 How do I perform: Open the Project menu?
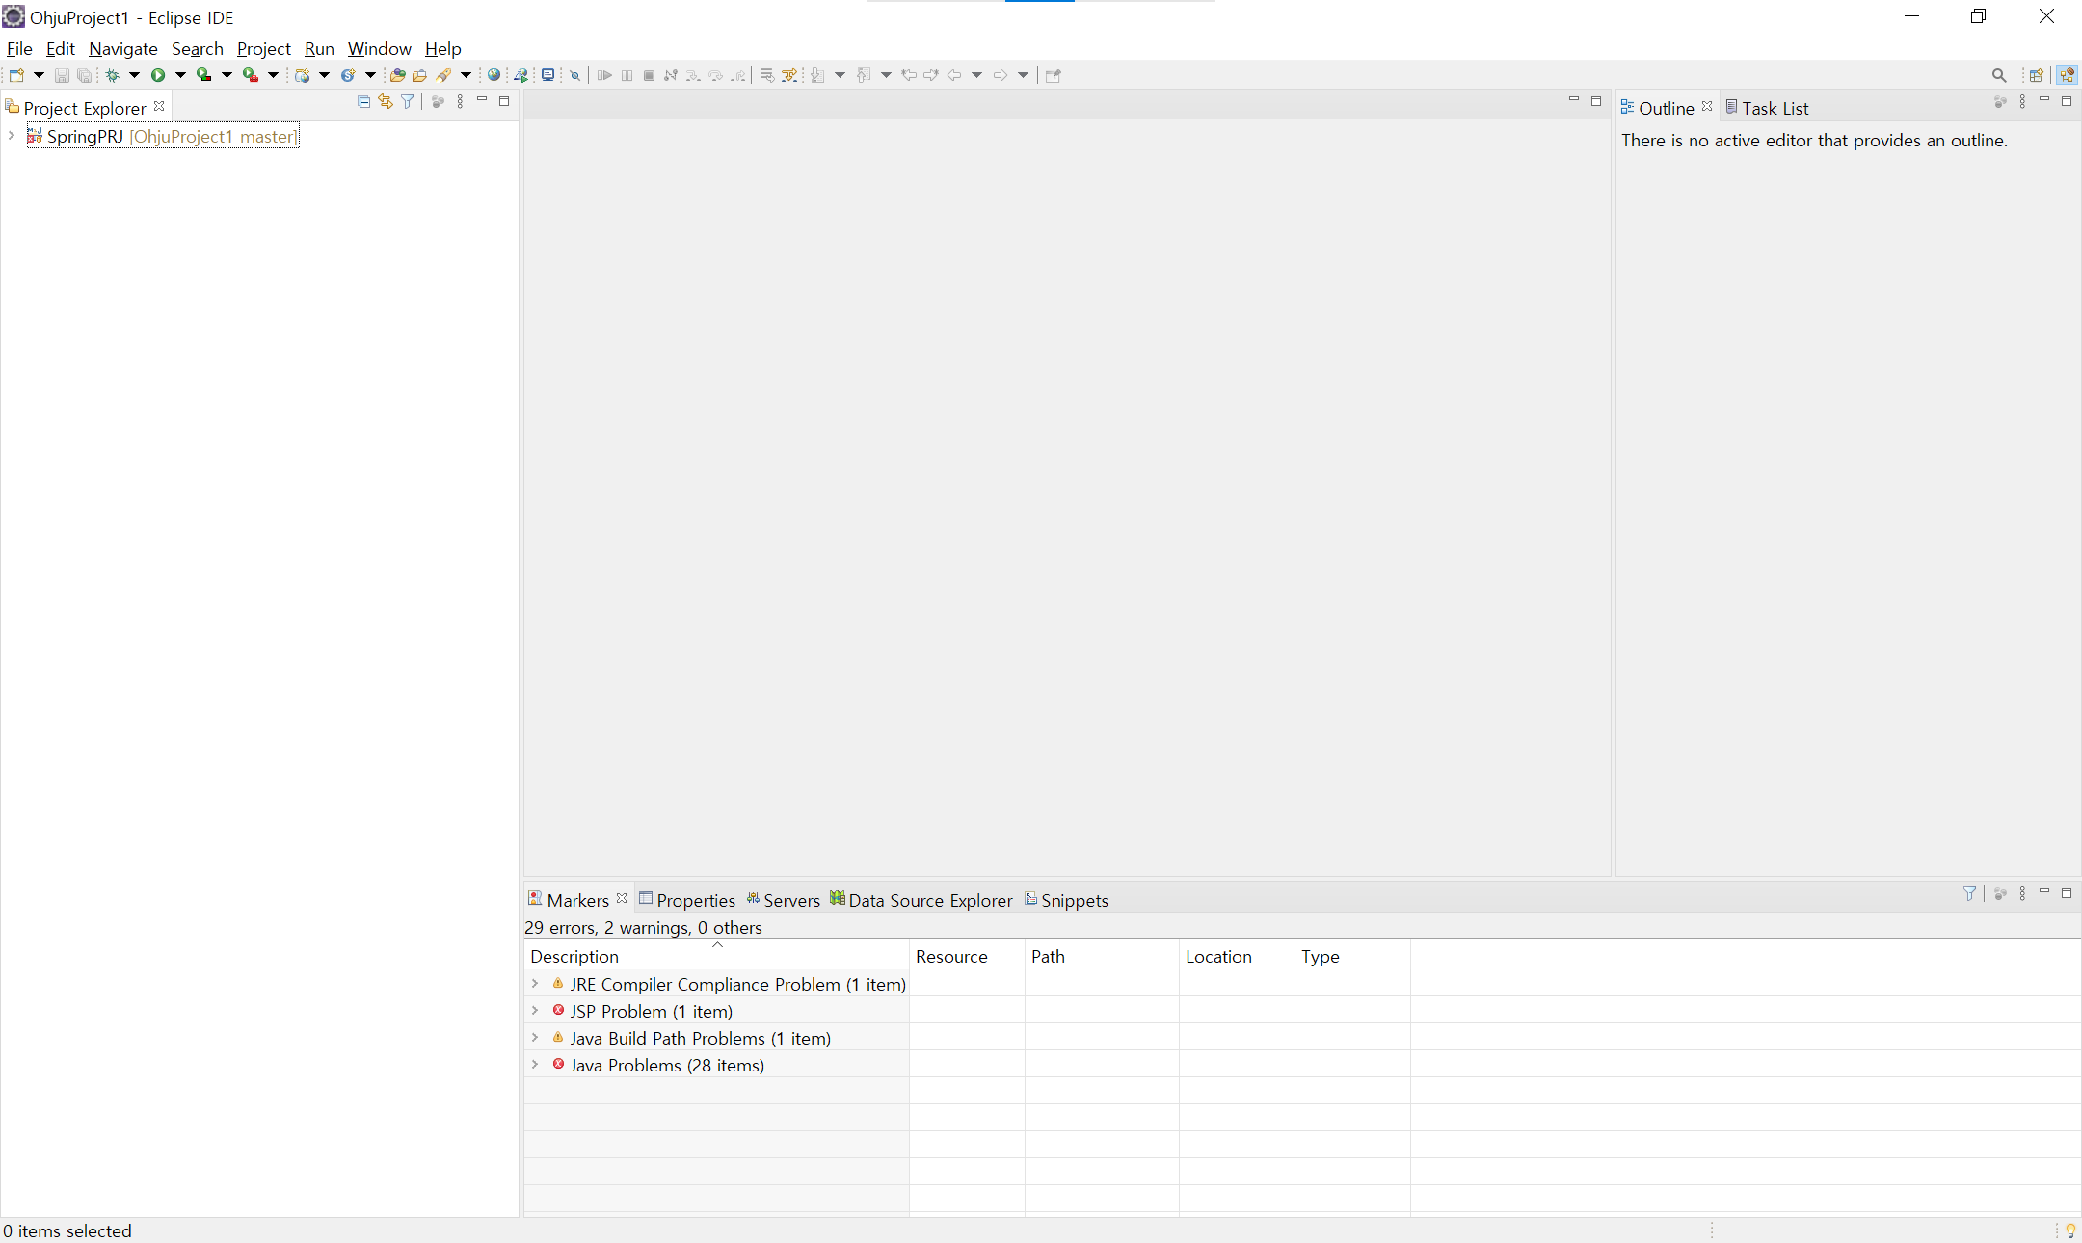263,48
